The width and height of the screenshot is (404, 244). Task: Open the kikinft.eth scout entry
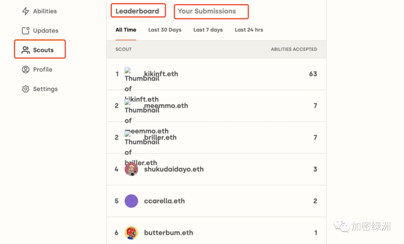point(217,74)
